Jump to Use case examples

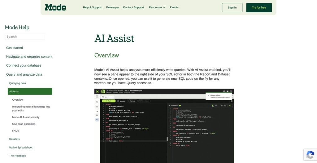point(24,124)
